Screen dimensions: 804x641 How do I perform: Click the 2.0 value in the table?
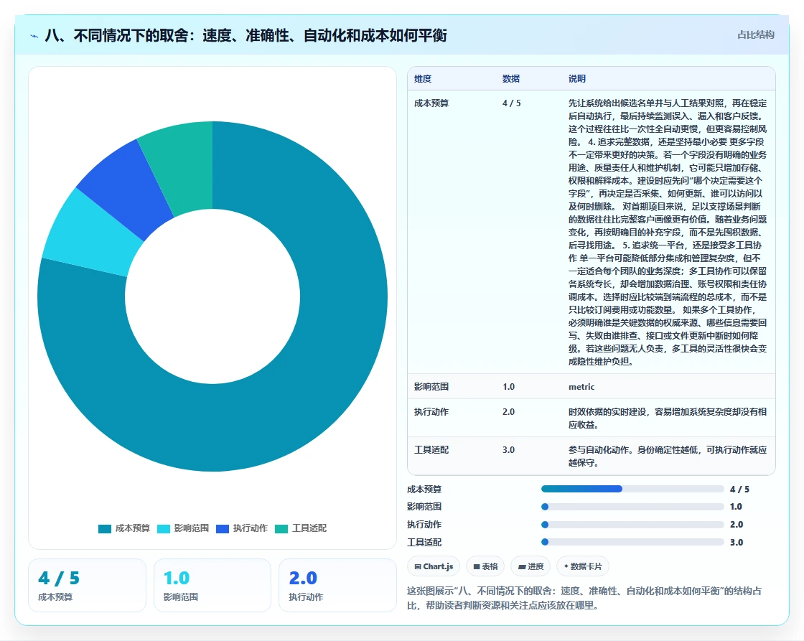[509, 412]
